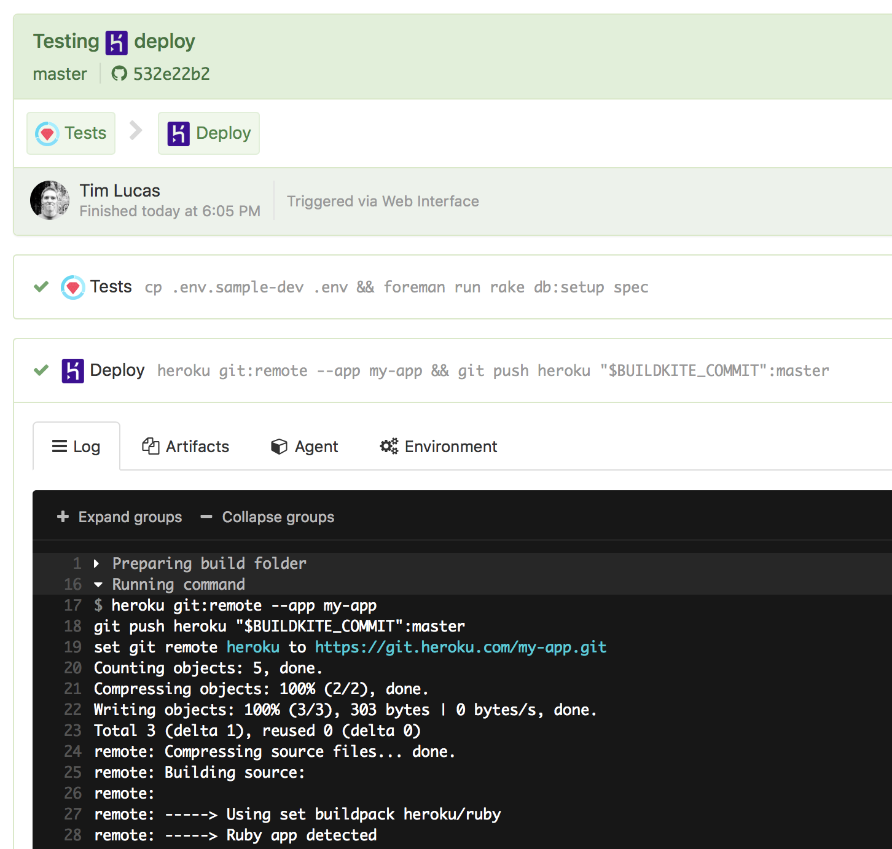Click the copy icon on the Artifacts tab
The height and width of the screenshot is (849, 892).
tap(151, 446)
